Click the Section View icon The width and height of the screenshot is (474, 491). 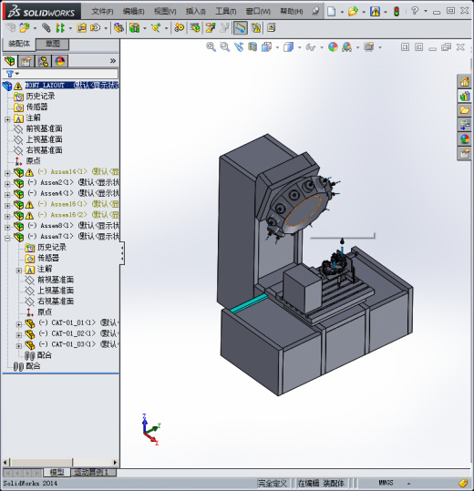[x=252, y=47]
